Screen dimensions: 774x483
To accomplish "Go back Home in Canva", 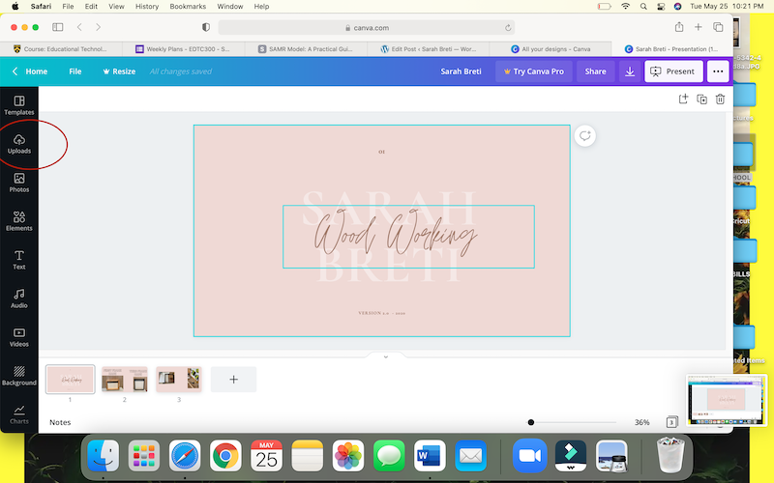I will click(30, 71).
